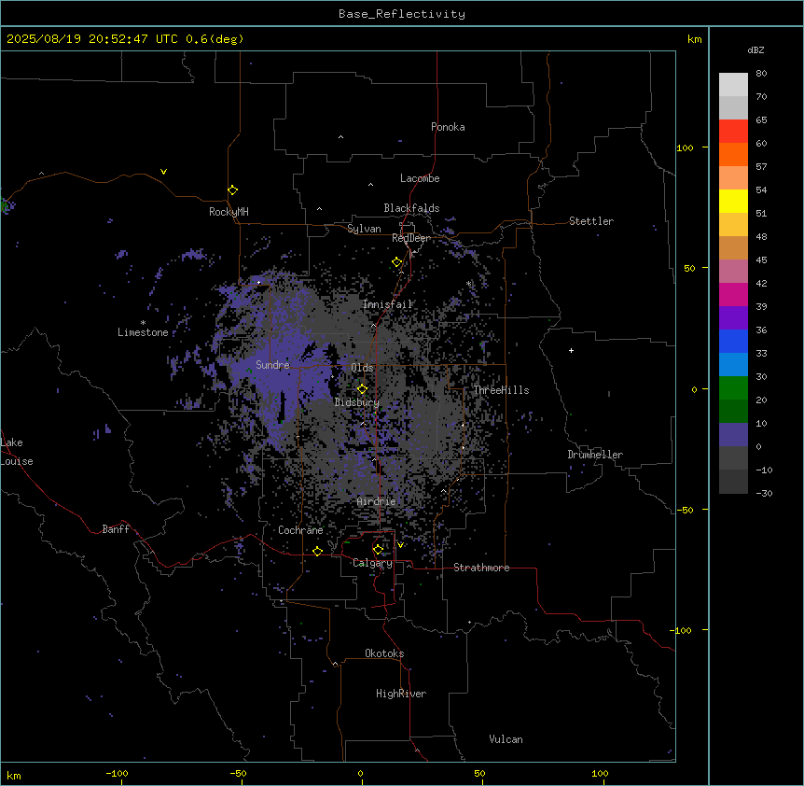Click the white plus marker north of Drumheller
This screenshot has height=786, width=804.
tap(571, 350)
